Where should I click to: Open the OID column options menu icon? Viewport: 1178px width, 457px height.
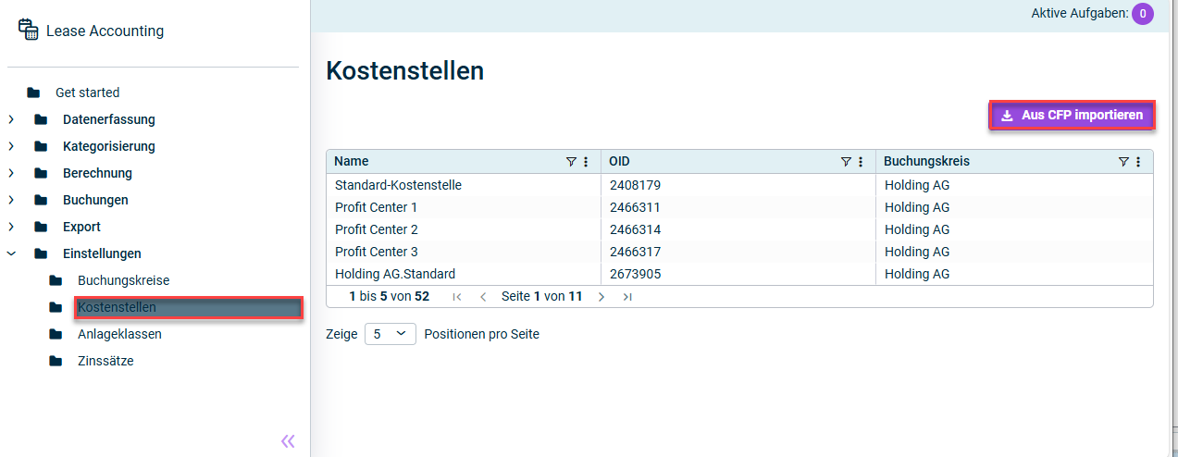point(861,162)
